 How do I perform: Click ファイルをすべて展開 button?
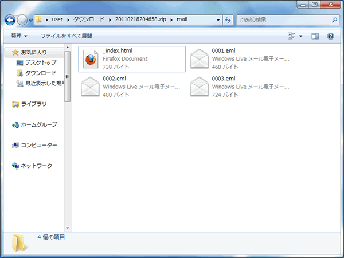66,36
